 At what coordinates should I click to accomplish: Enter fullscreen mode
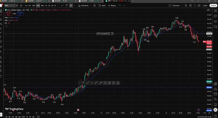coord(195,6)
